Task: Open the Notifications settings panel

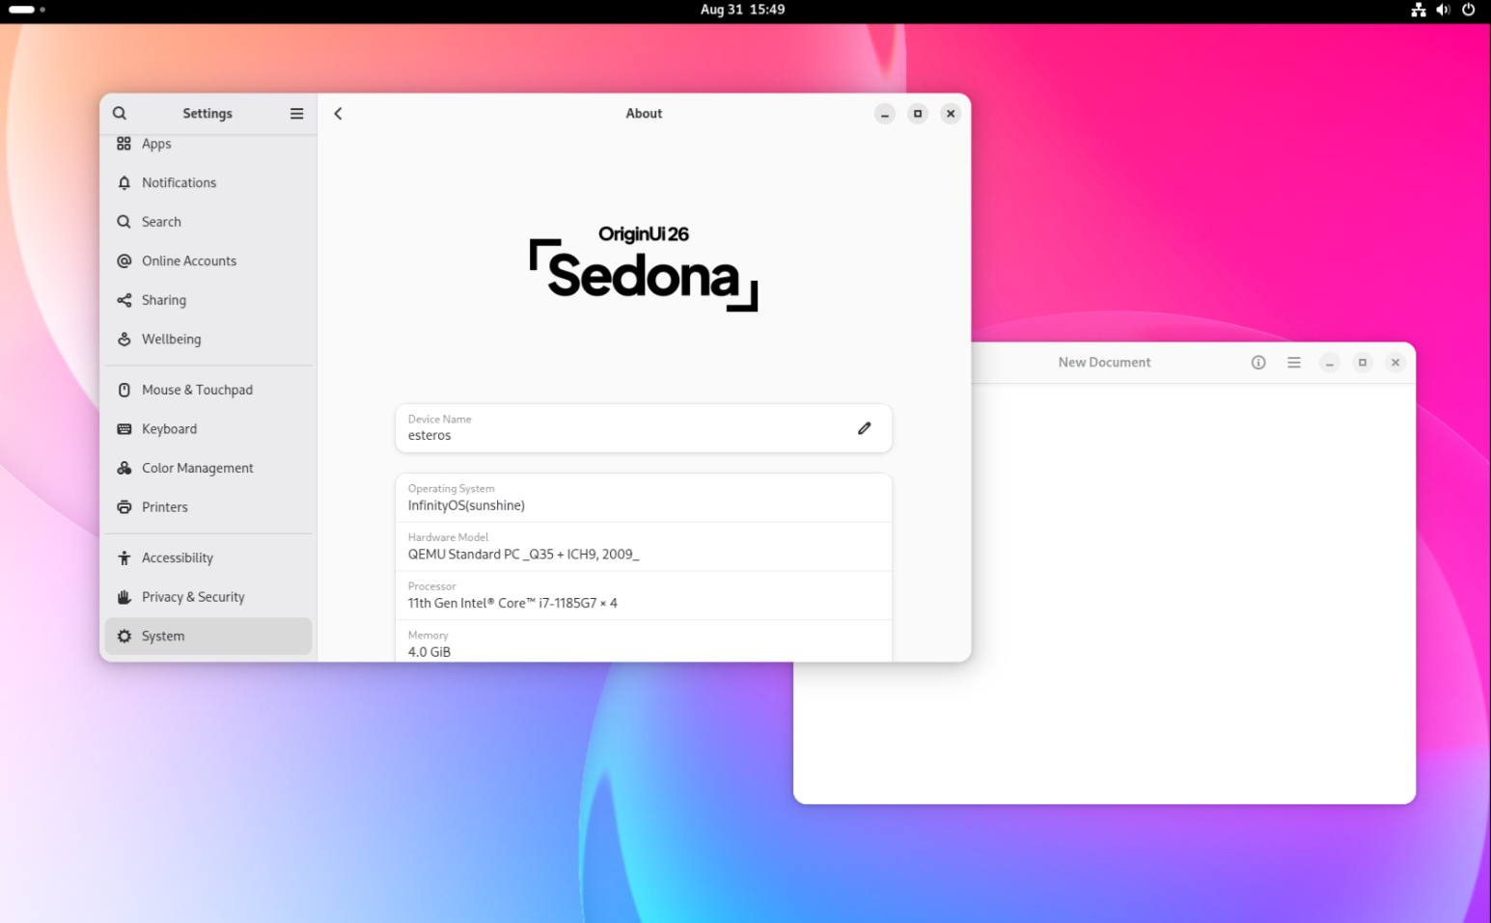Action: 208,182
